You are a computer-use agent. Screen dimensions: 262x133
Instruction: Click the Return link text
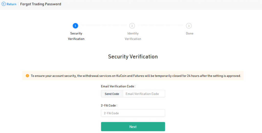pos(11,4)
